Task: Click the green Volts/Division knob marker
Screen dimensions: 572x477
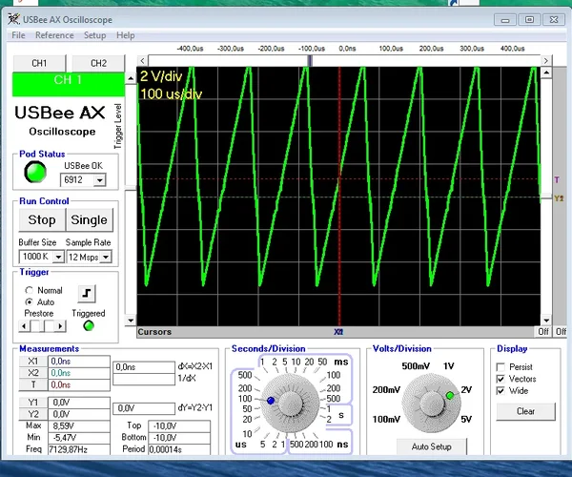Action: tap(450, 395)
